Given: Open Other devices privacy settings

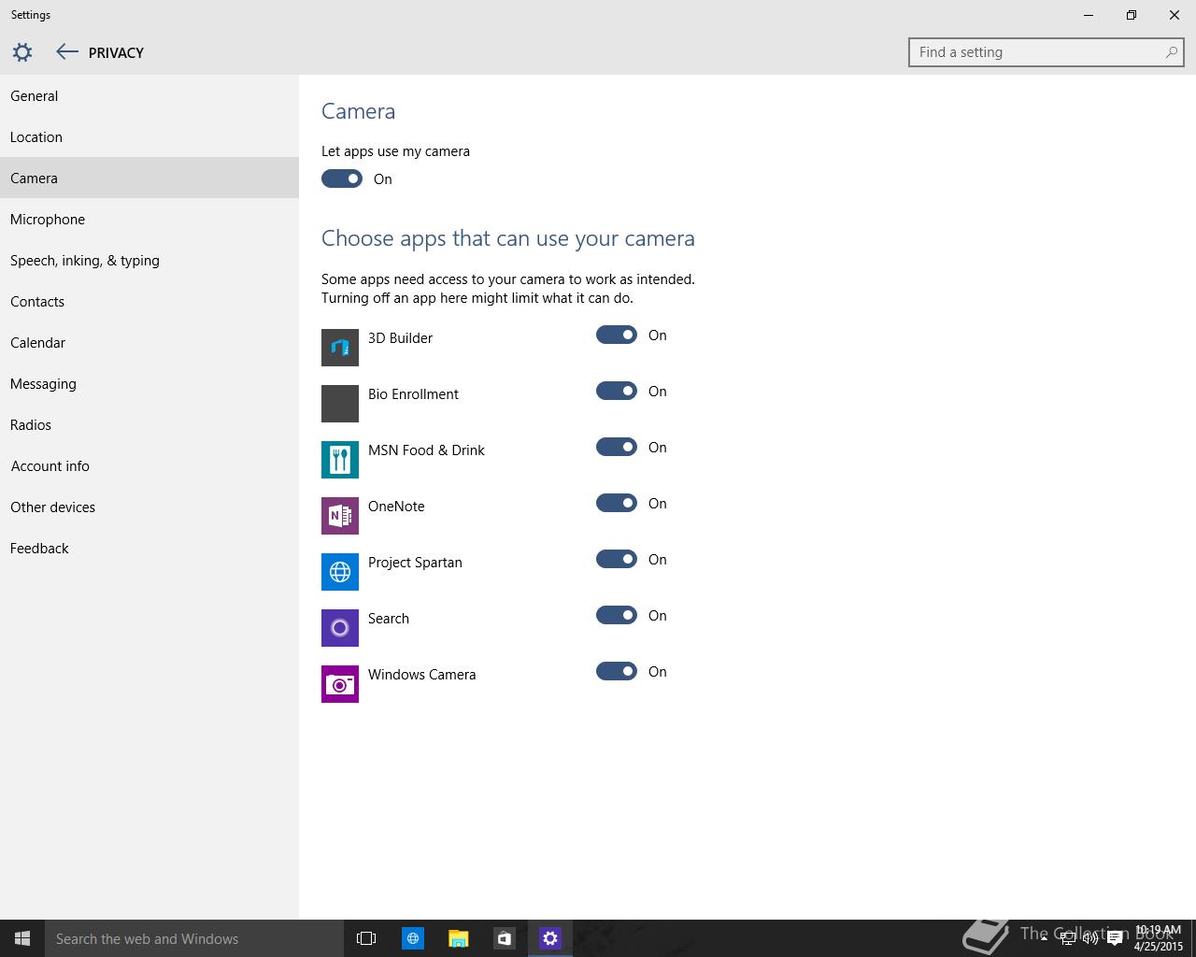Looking at the screenshot, I should (x=149, y=507).
